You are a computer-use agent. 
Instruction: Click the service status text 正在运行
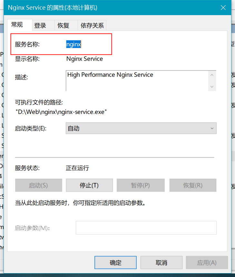[77, 168]
